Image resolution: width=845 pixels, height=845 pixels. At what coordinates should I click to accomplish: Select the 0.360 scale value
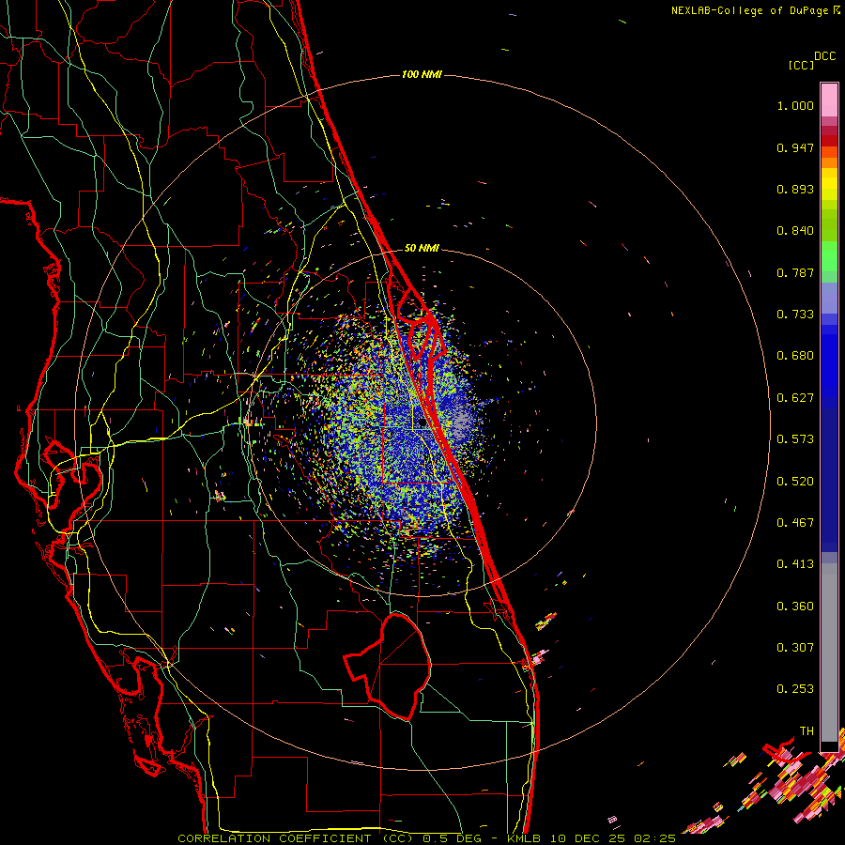(x=795, y=607)
